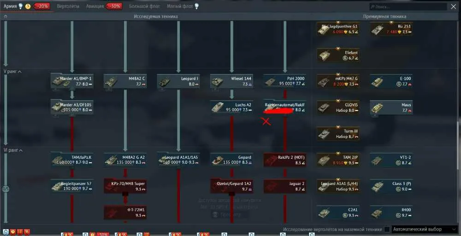This screenshot has width=461, height=236.
Task: Select the locked KPz-70/M48 Super group
Action: (125, 186)
